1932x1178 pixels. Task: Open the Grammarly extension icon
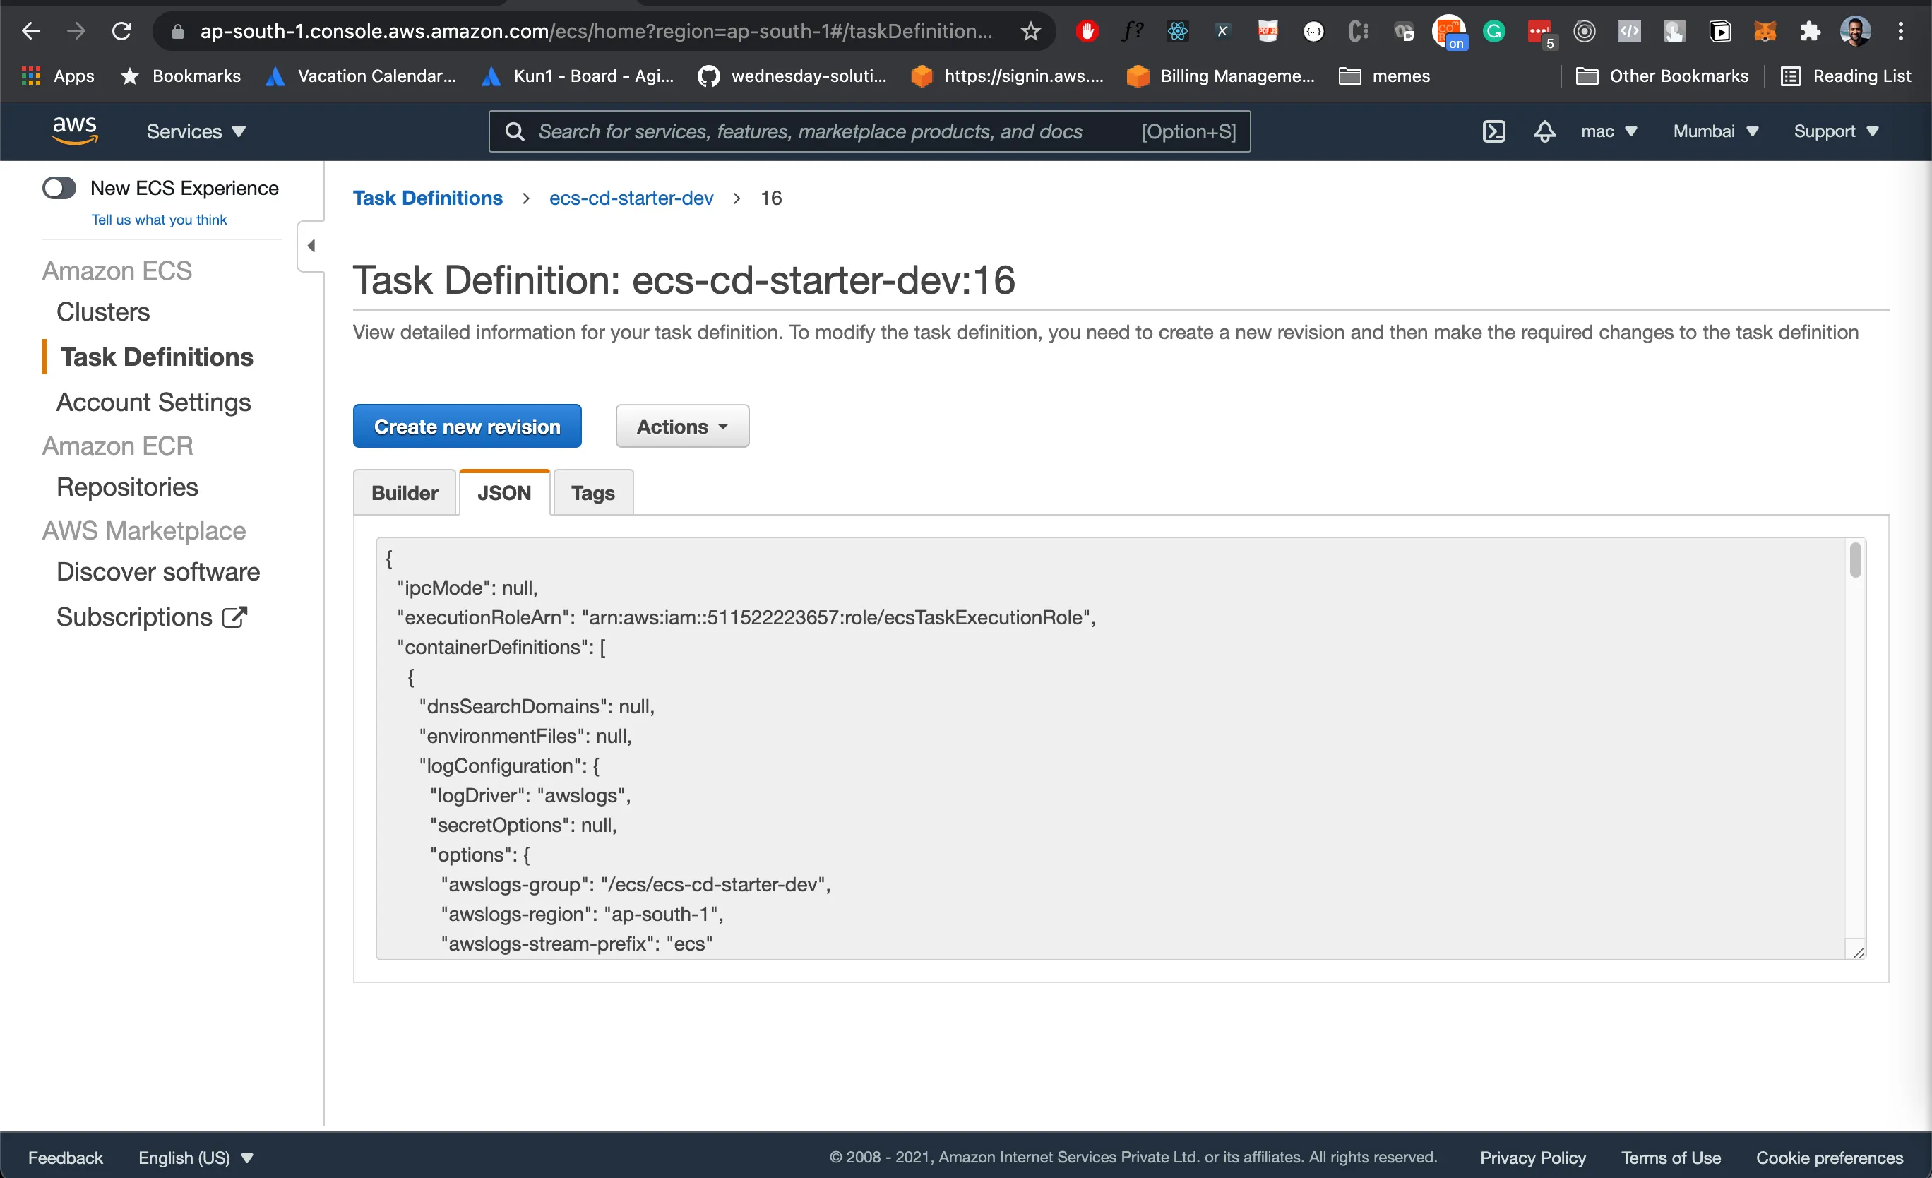[1494, 31]
